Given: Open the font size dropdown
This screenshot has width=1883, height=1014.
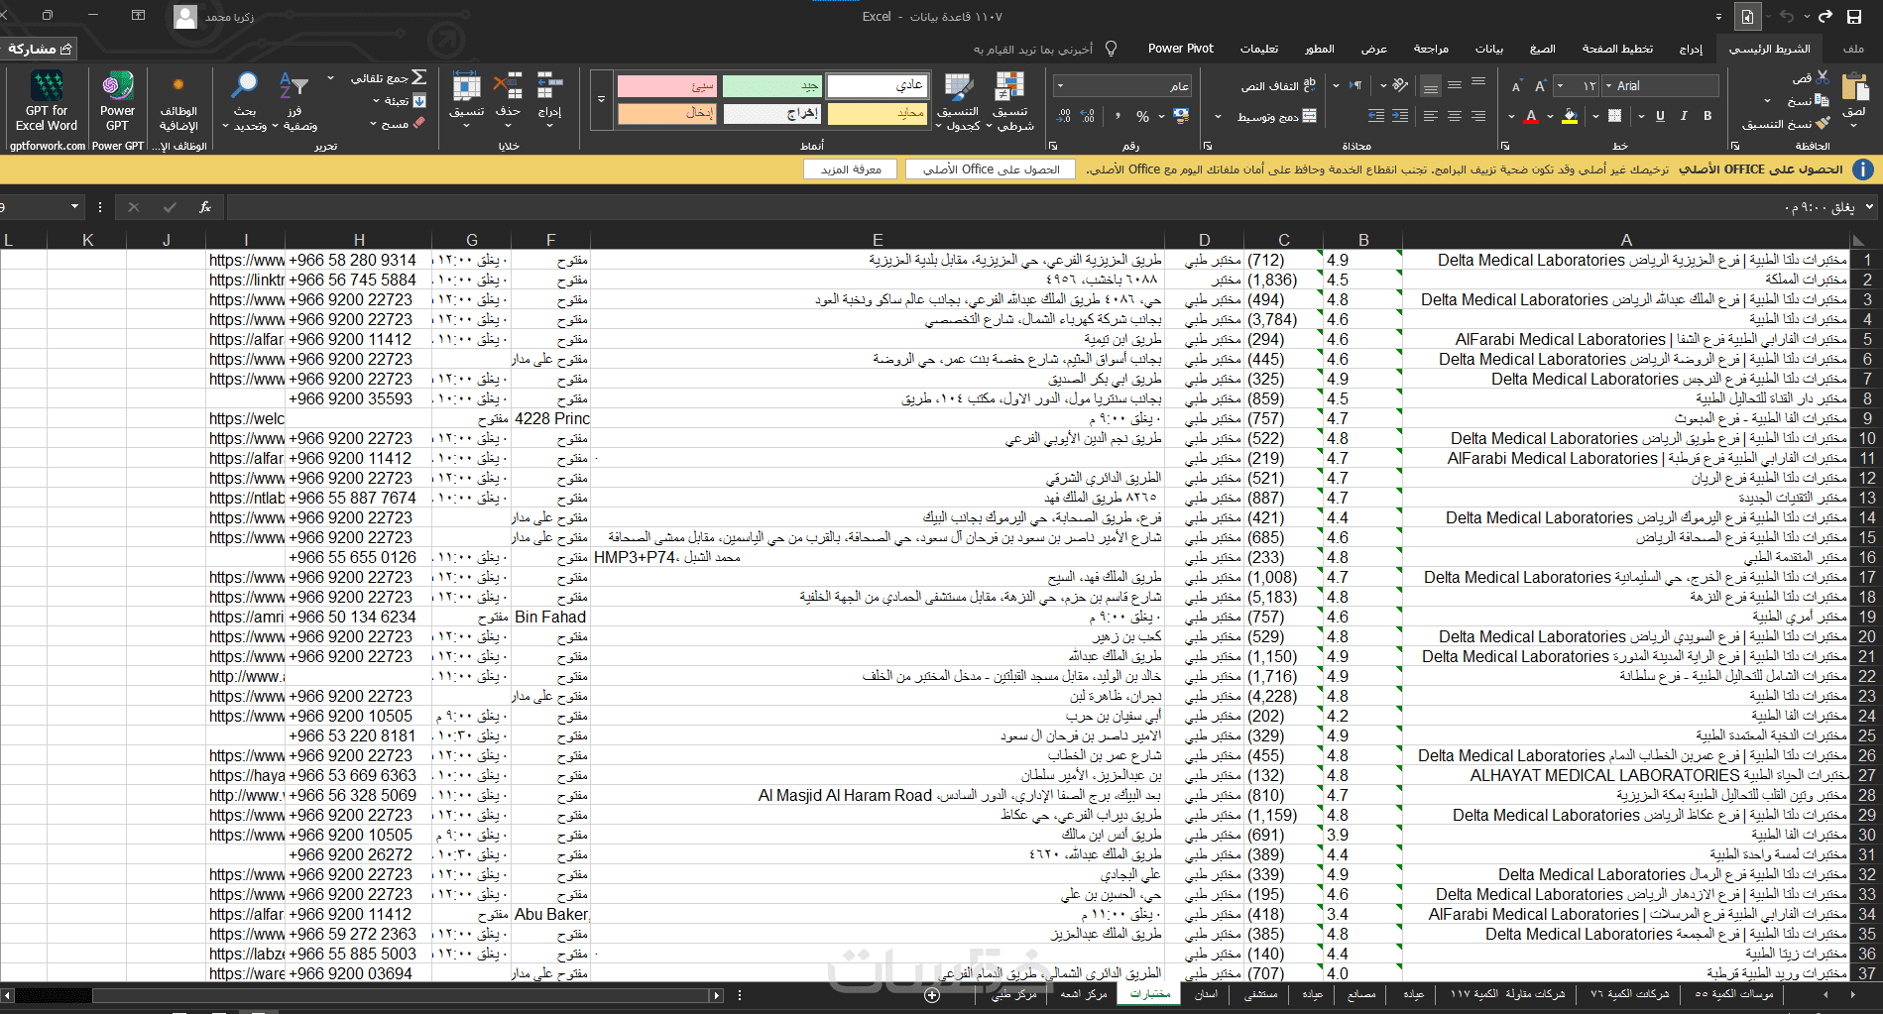Looking at the screenshot, I should point(1561,86).
